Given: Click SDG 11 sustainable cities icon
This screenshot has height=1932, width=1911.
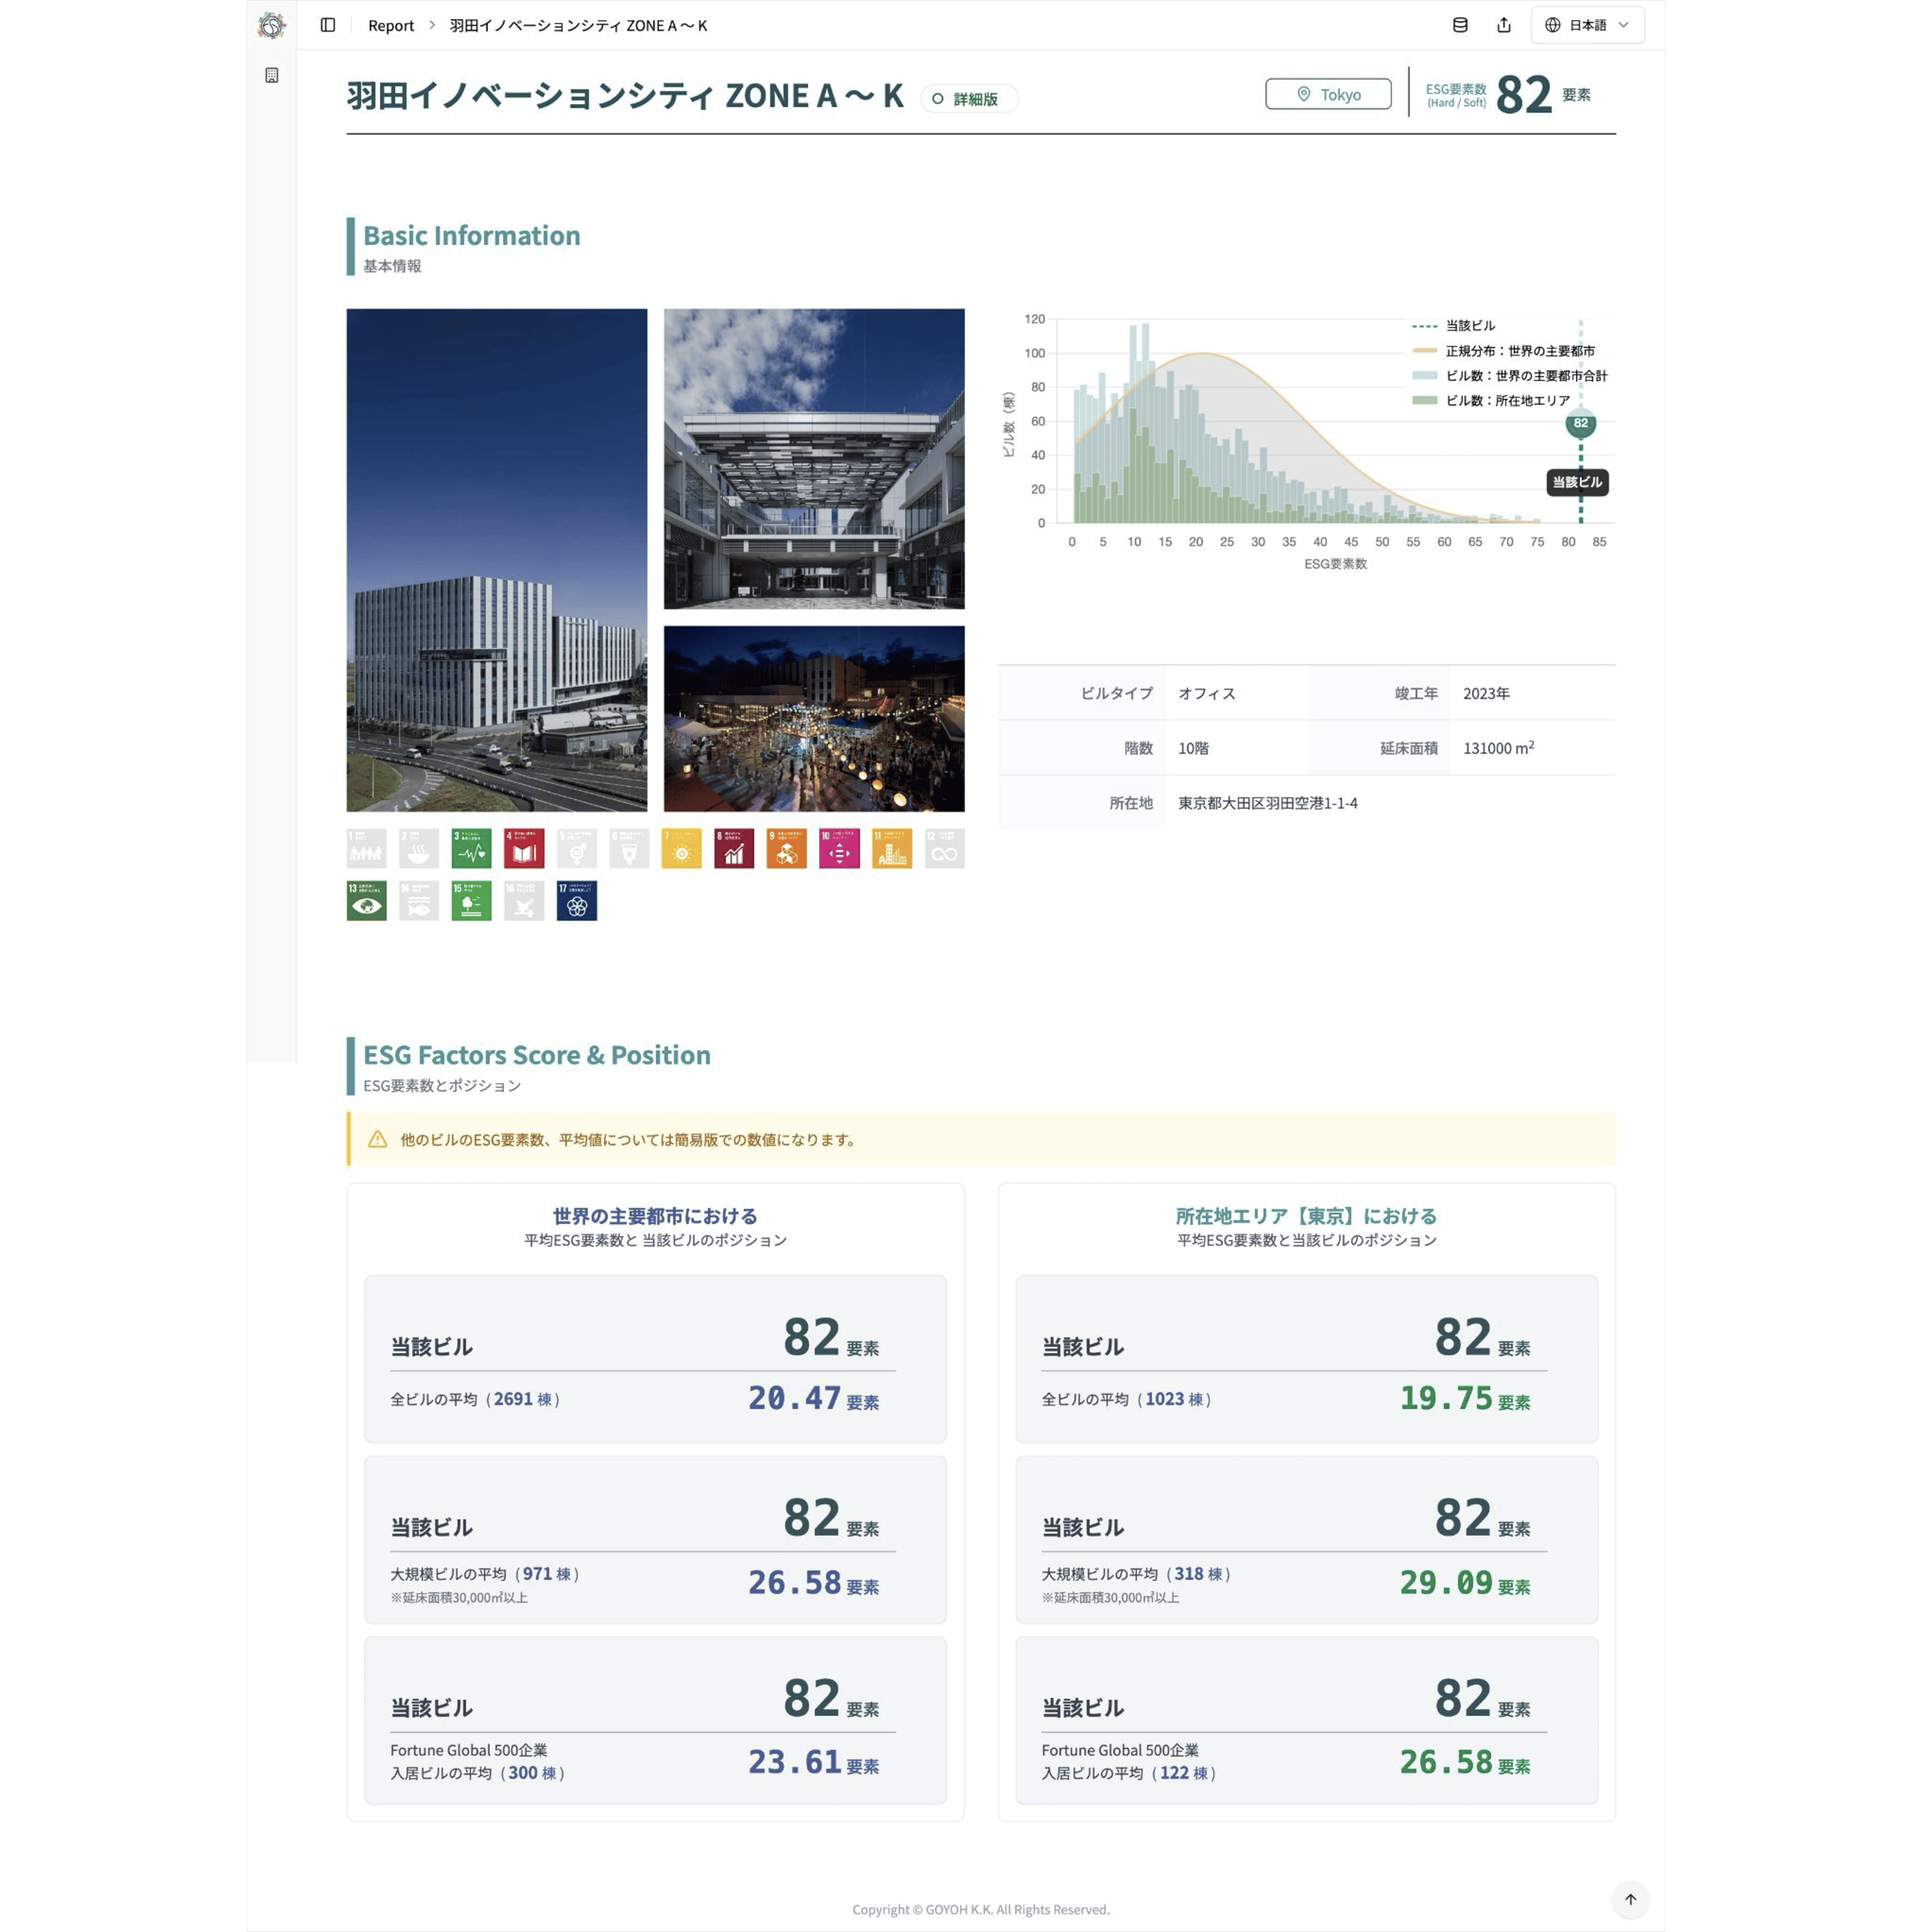Looking at the screenshot, I should click(x=891, y=849).
